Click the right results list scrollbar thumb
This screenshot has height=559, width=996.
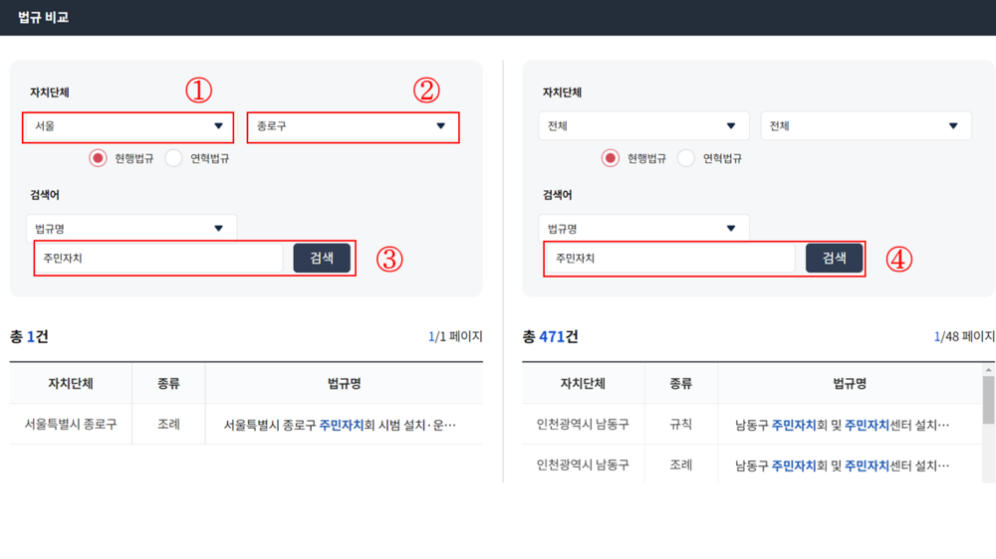tap(988, 400)
